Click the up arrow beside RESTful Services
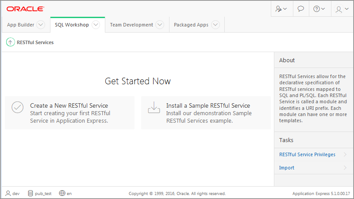Screen dimensions: 354x199 [10, 42]
